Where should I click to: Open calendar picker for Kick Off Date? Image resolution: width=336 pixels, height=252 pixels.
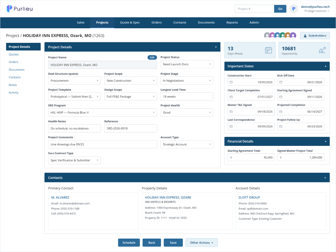click(281, 82)
